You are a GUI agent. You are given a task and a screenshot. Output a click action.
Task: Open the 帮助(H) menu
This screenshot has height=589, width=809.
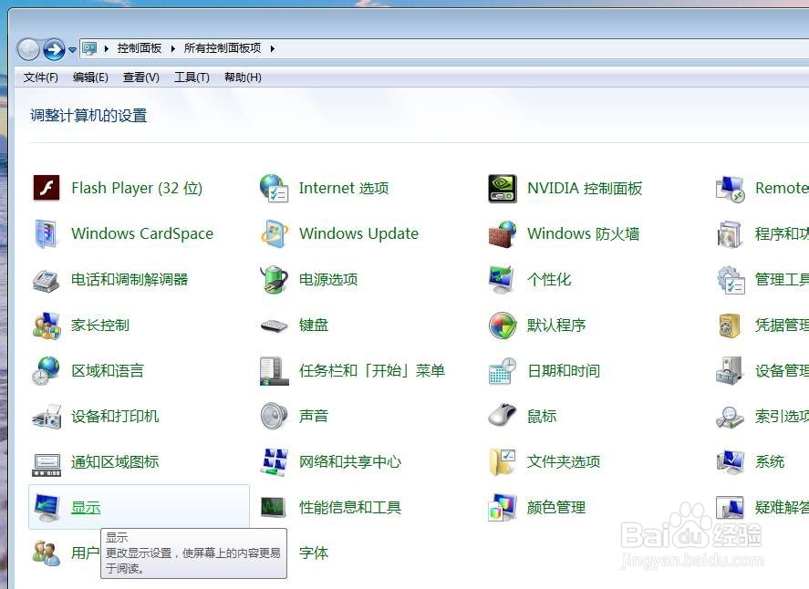coord(243,77)
